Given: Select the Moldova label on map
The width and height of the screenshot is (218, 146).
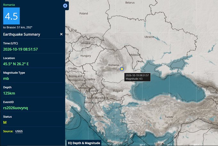Looking at the screenshot, I should click(135, 55).
